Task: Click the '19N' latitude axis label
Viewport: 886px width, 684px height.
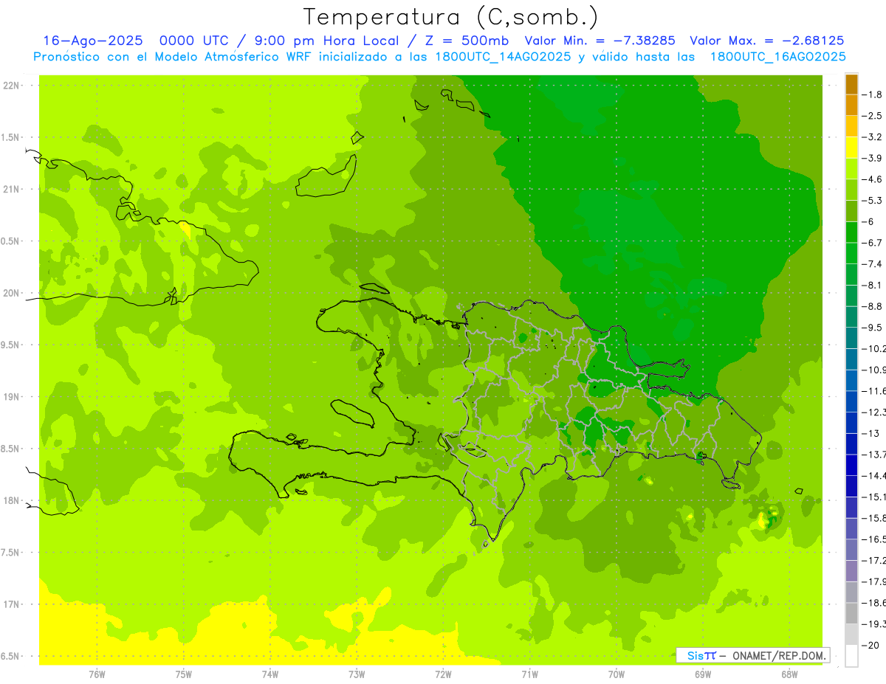Action: coord(12,397)
